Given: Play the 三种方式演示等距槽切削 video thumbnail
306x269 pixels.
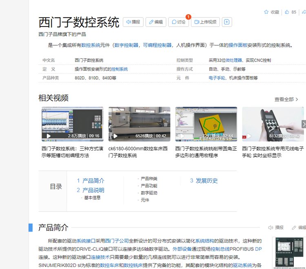Looking at the screenshot, I should 72,124.
